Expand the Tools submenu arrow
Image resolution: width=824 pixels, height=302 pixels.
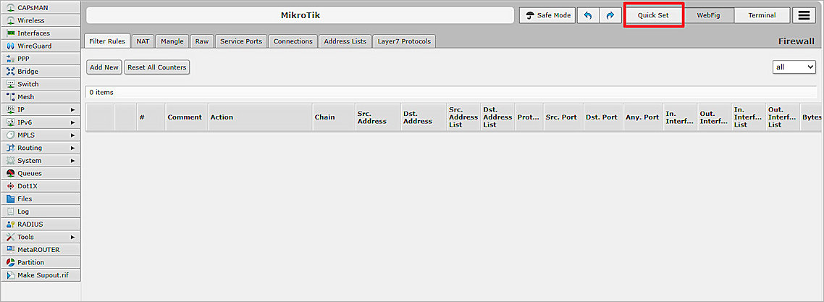73,237
